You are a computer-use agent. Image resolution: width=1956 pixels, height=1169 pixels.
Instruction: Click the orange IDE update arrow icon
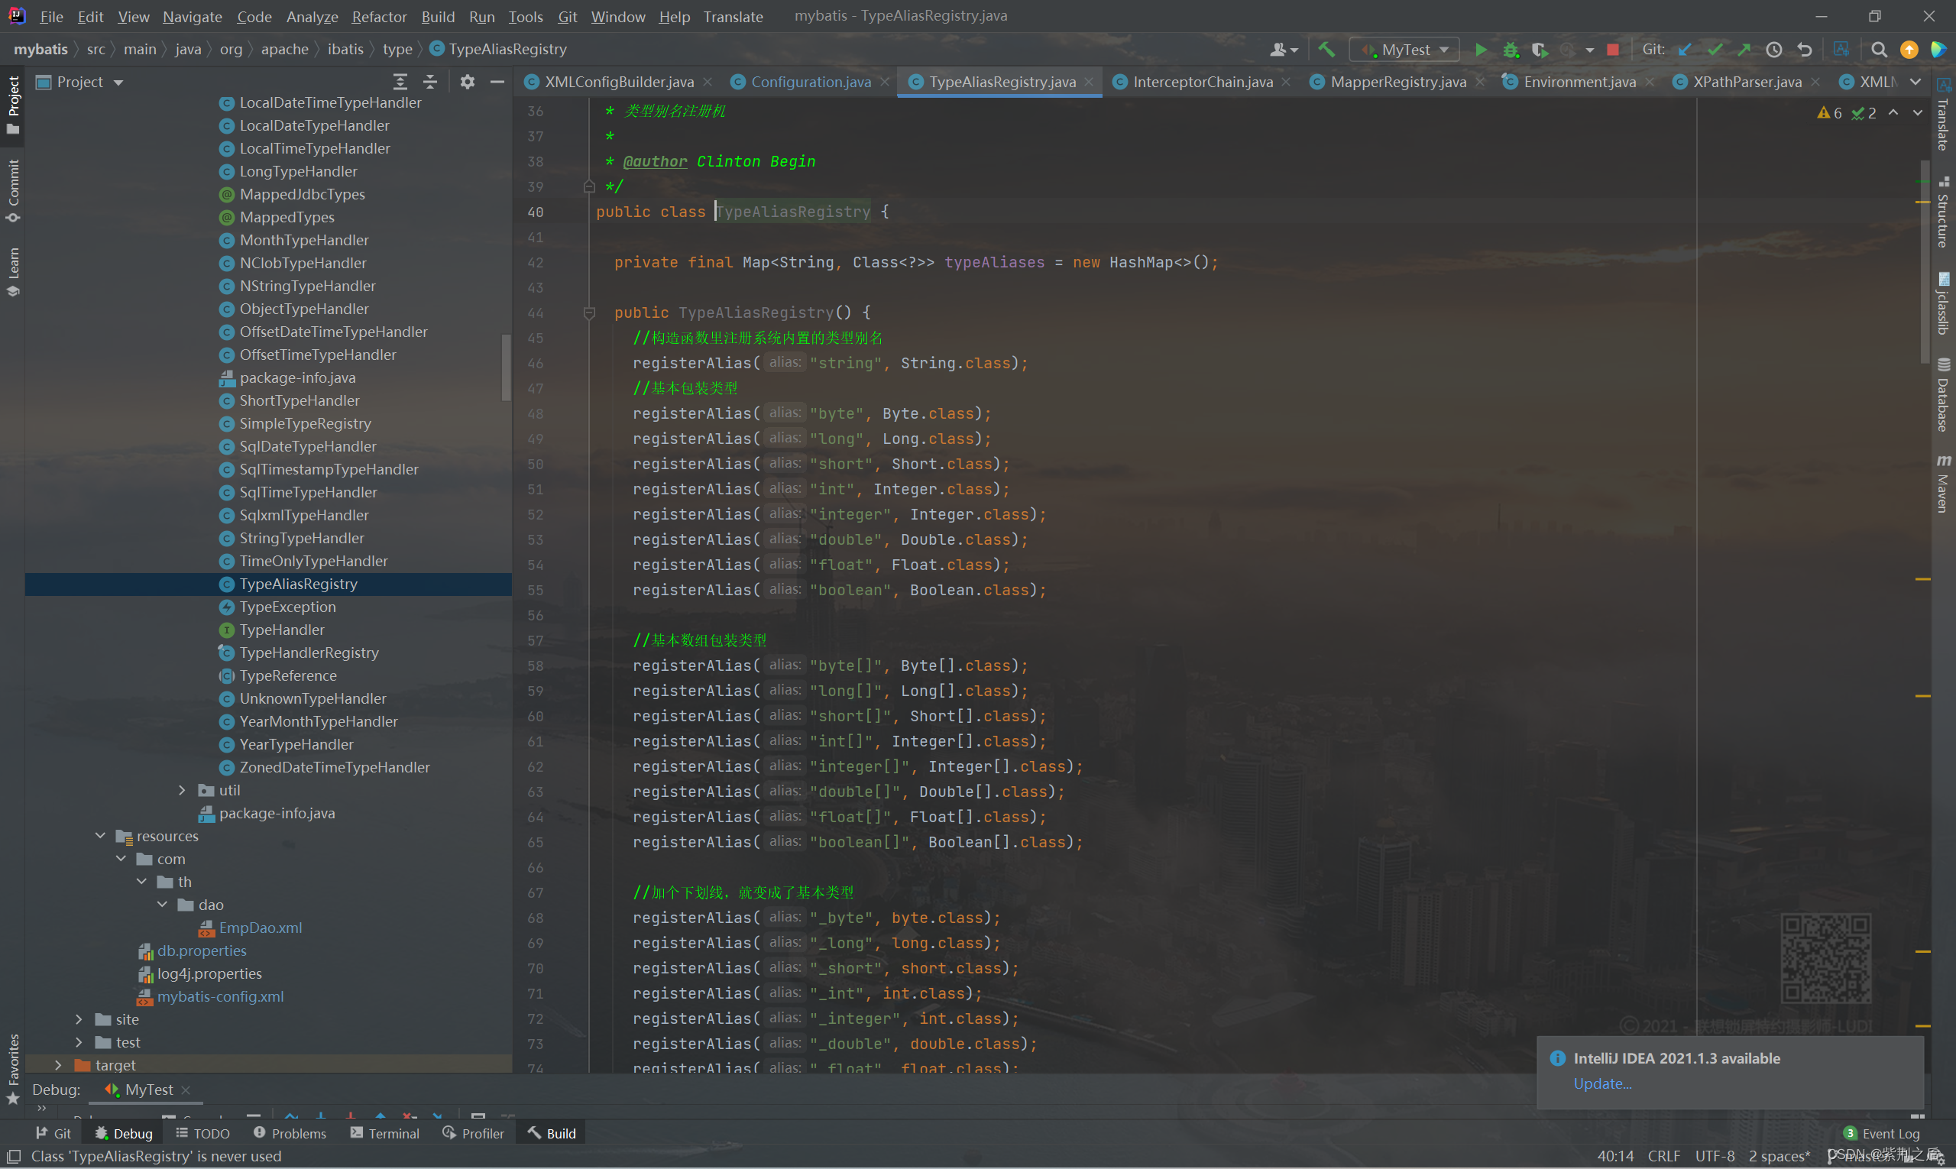[x=1909, y=50]
